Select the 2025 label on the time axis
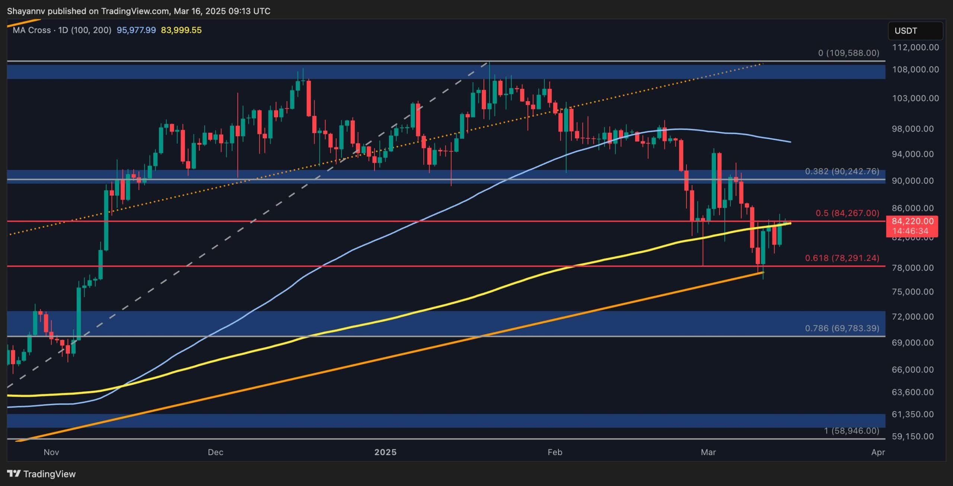953x486 pixels. [386, 453]
